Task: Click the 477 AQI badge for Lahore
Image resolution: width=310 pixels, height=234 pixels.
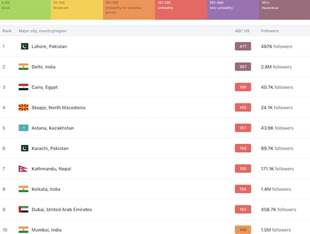Action: (x=243, y=46)
